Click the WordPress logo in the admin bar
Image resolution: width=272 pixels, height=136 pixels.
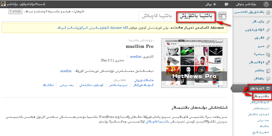(x=266, y=4)
